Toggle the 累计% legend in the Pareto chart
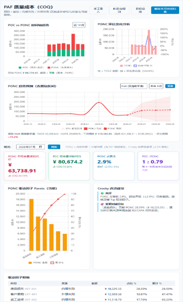The height and width of the screenshot is (302, 183). tap(57, 263)
